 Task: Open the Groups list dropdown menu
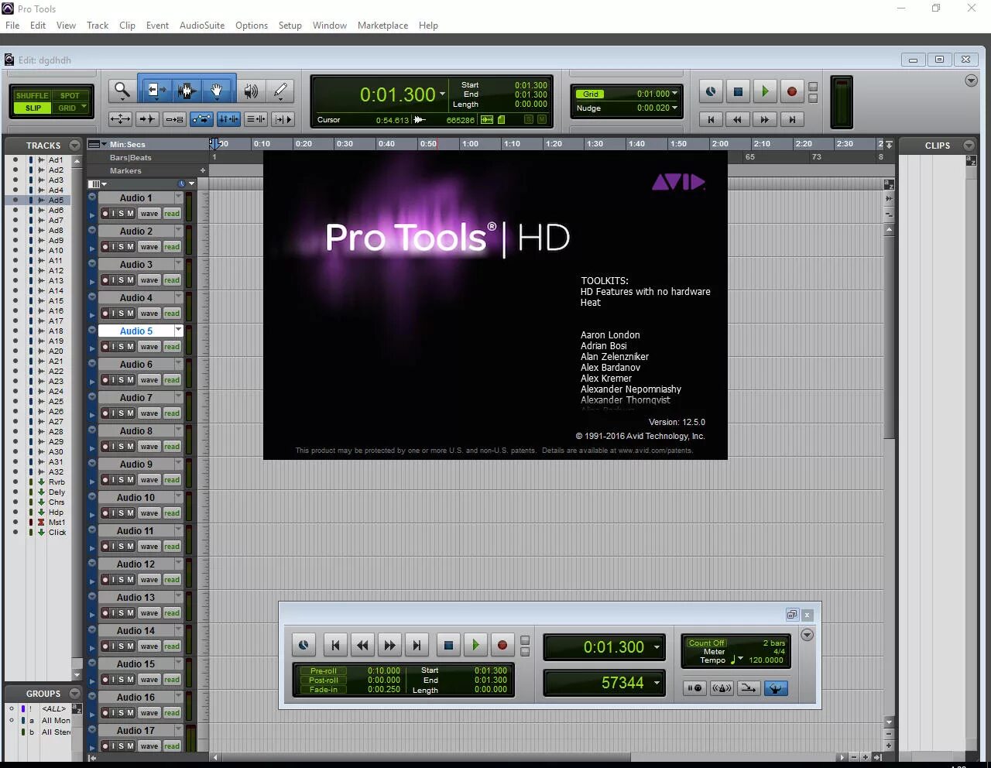point(74,693)
